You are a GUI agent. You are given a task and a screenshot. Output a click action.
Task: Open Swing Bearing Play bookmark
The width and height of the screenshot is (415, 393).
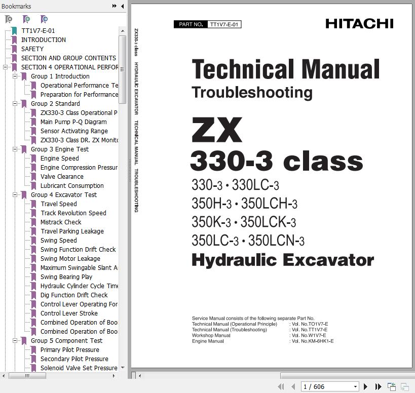point(66,277)
